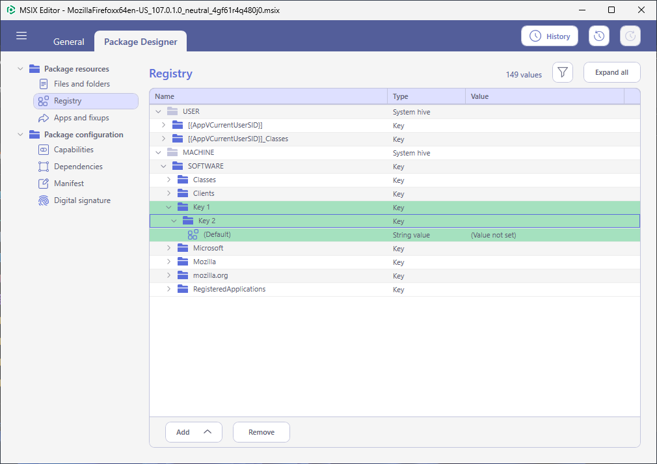This screenshot has width=657, height=464.
Task: Expand the [{AppVCurrentUserSID}] key
Action: pos(163,126)
